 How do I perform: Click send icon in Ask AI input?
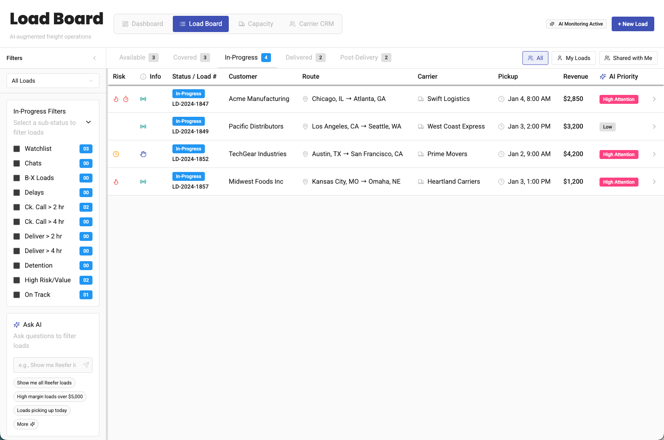(x=86, y=365)
